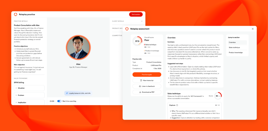Click the Capture criterion card heading
Viewport: 268px width, 131px height.
point(172,105)
